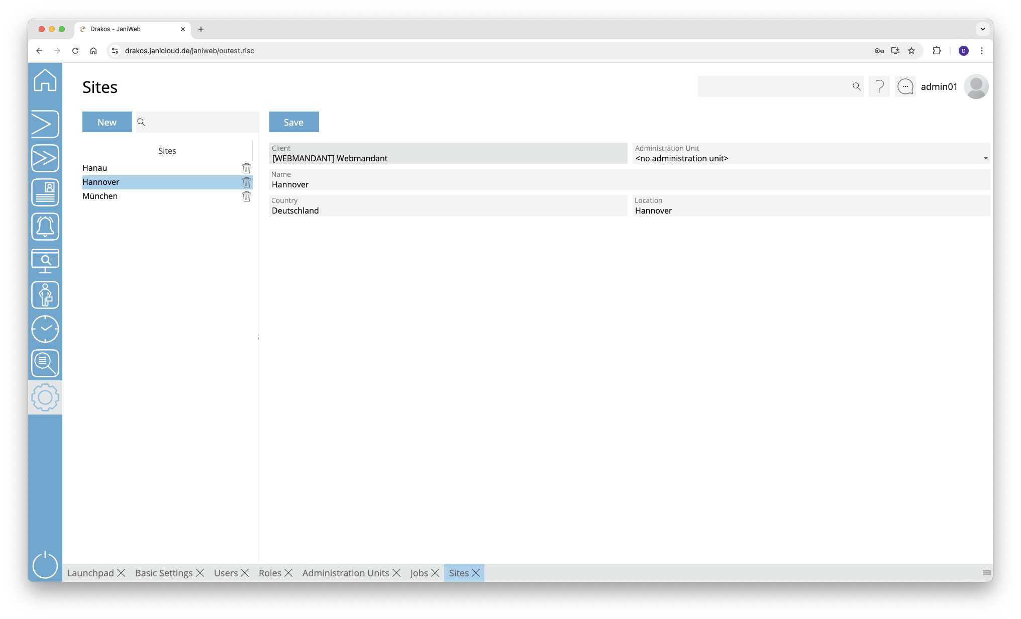Close the Jobs tab
The image size is (1021, 619).
point(435,573)
